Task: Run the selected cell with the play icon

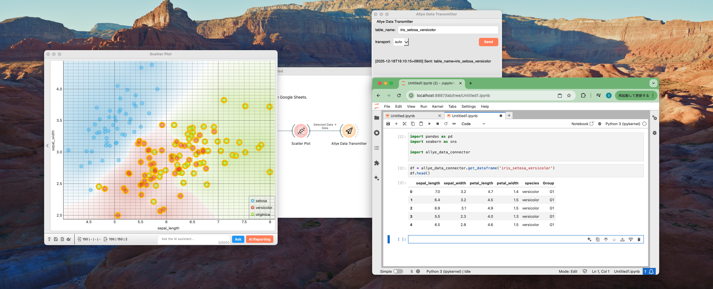Action: coord(429,124)
